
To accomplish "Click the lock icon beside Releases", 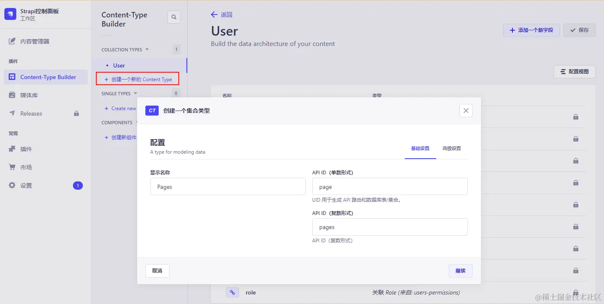I will (x=76, y=113).
